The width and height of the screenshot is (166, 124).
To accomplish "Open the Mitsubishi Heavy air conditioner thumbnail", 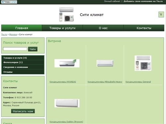I will click(x=105, y=63).
